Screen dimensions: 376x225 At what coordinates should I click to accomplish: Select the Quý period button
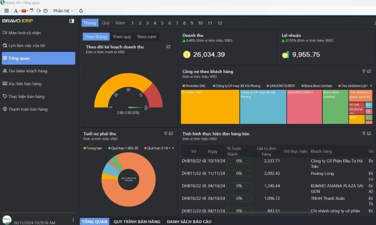click(106, 23)
